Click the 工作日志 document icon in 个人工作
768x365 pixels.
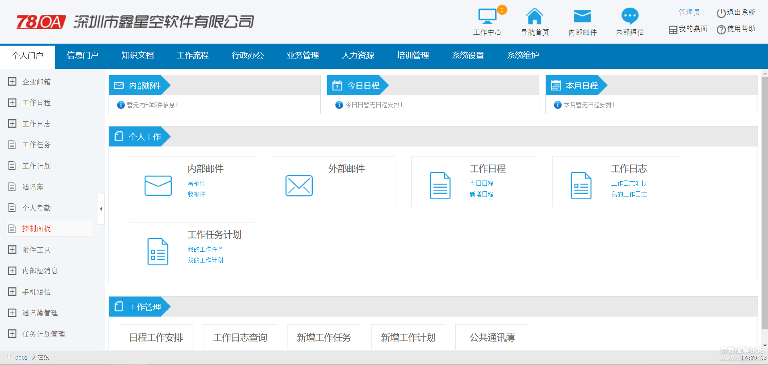pyautogui.click(x=581, y=186)
